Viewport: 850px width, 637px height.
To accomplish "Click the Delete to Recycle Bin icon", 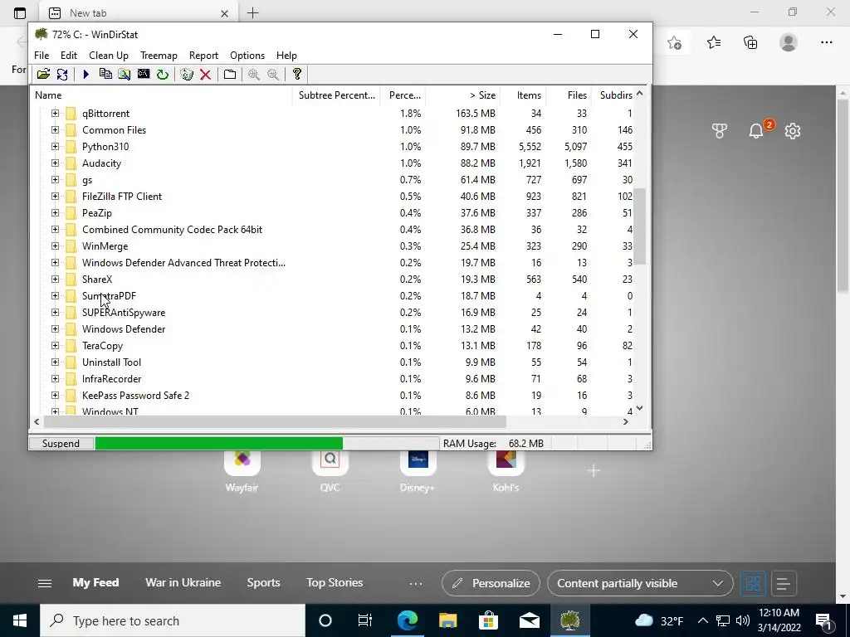I will pyautogui.click(x=187, y=74).
